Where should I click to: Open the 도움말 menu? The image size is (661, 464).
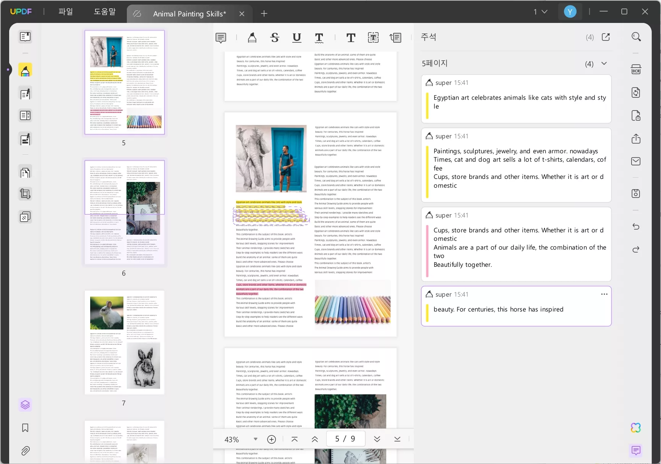click(x=104, y=12)
